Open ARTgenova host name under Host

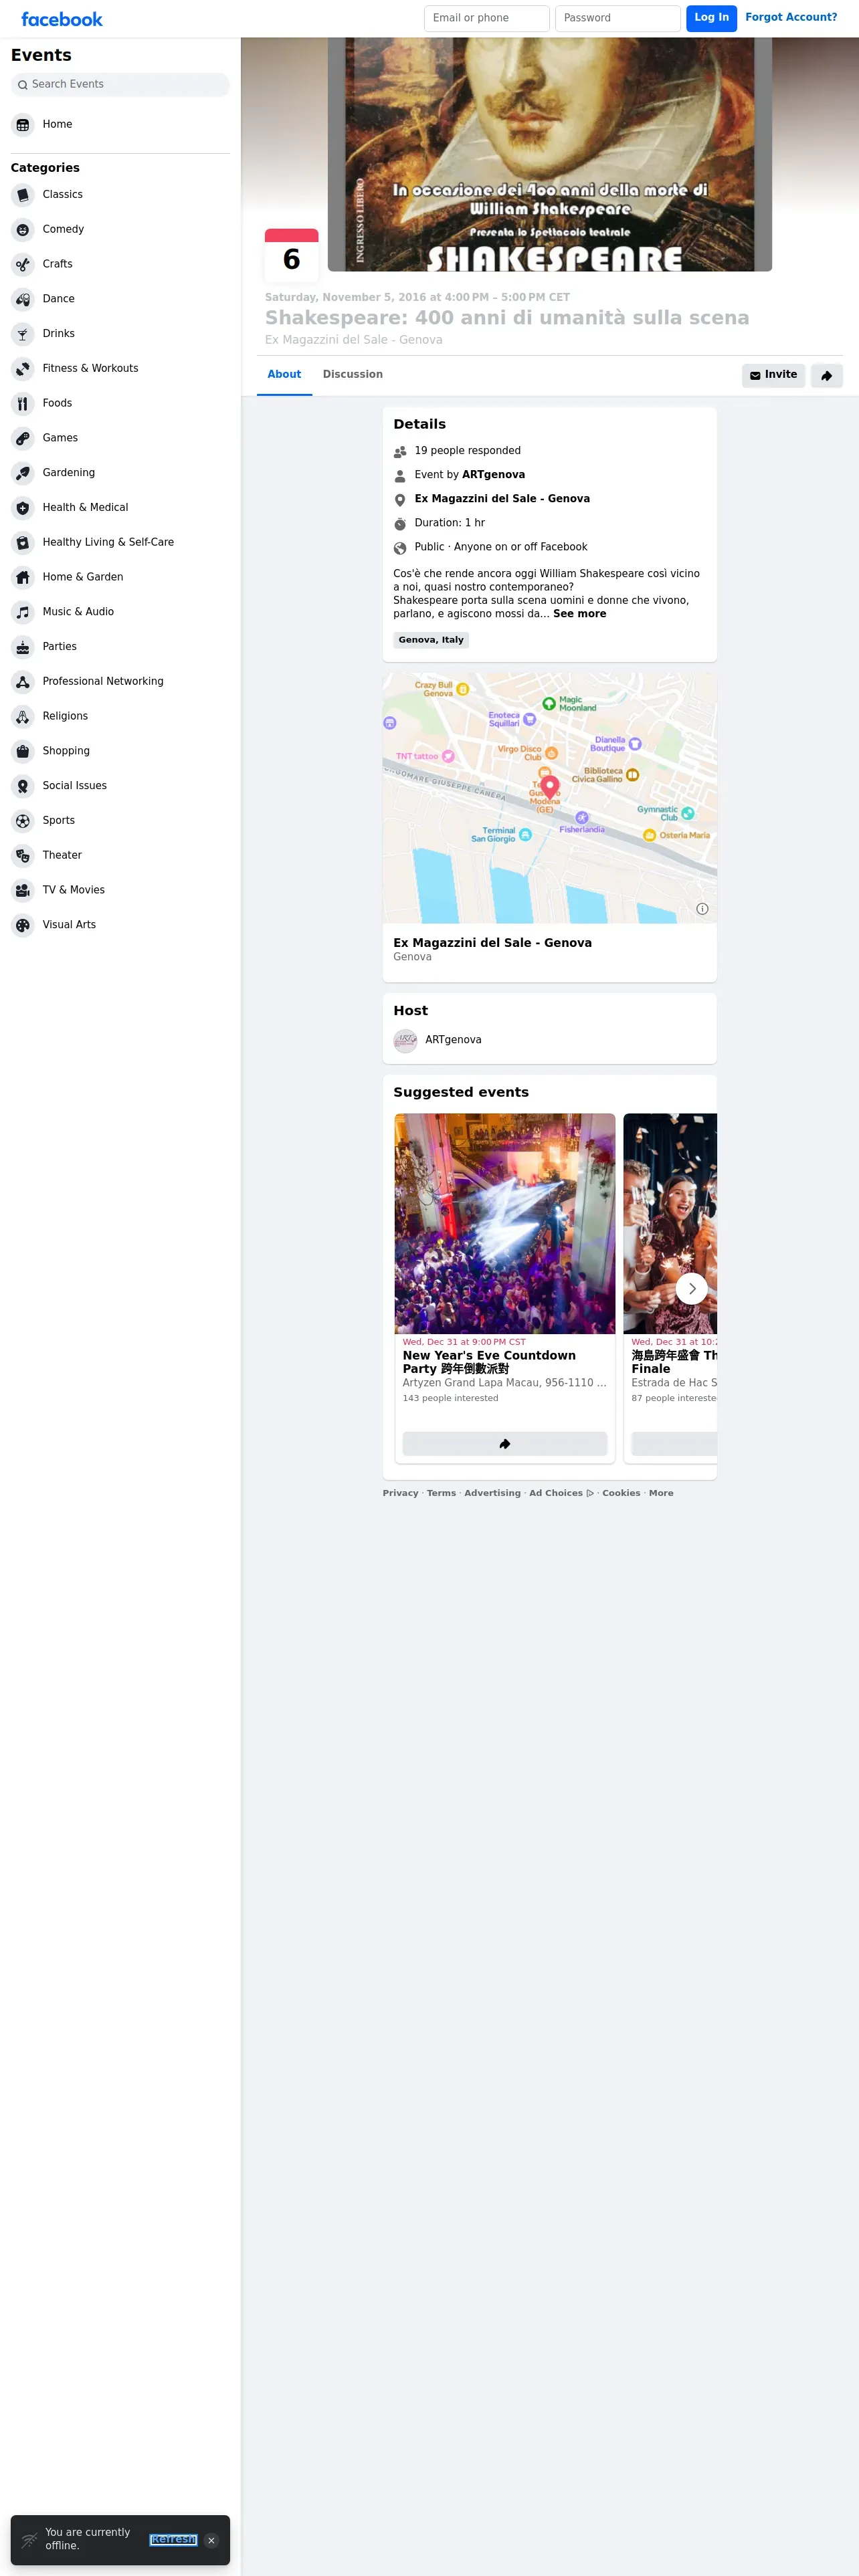click(x=453, y=1040)
